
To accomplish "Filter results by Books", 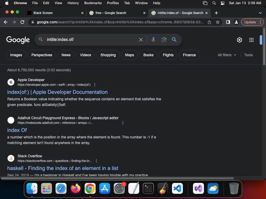I will pyautogui.click(x=148, y=55).
